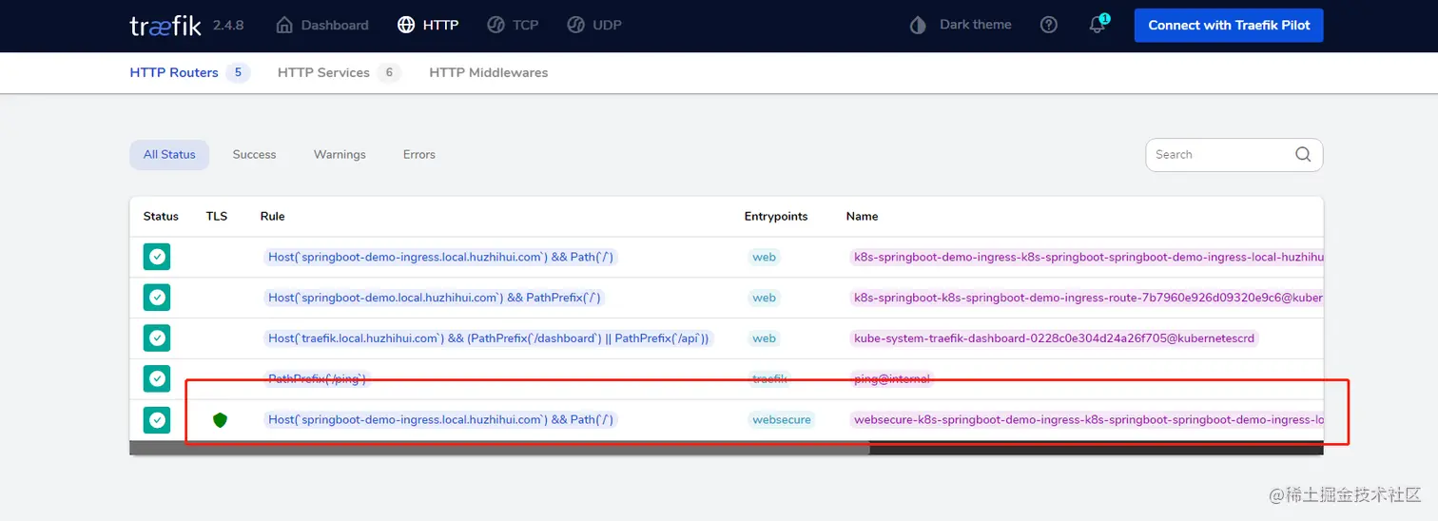
Task: Click the green TLS shield icon
Action: tap(220, 419)
